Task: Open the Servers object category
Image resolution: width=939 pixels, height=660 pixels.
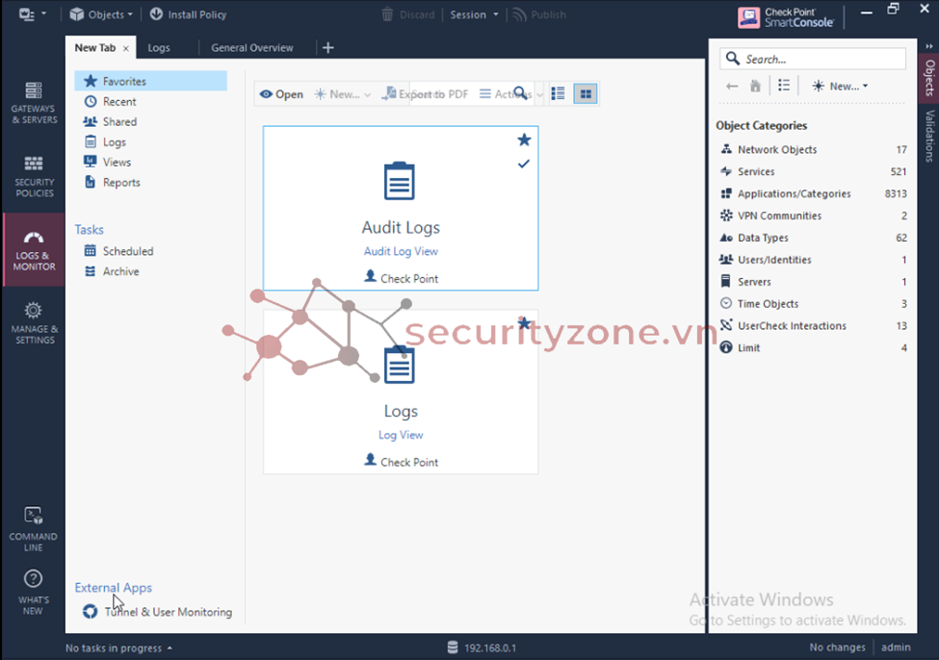Action: [813, 282]
